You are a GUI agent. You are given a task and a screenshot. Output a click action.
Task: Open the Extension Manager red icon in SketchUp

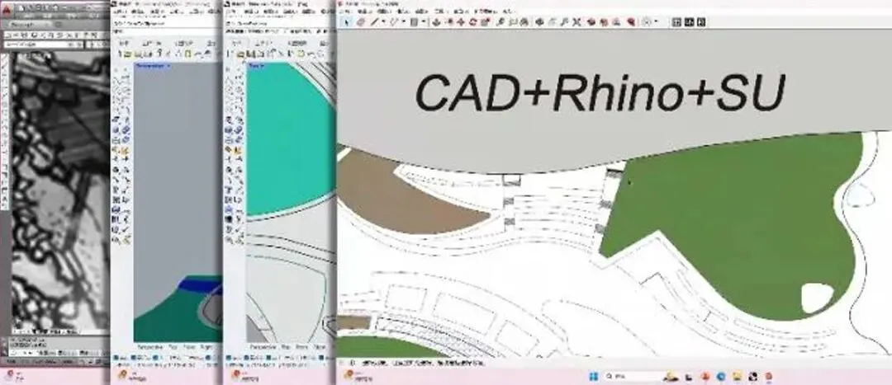(631, 22)
